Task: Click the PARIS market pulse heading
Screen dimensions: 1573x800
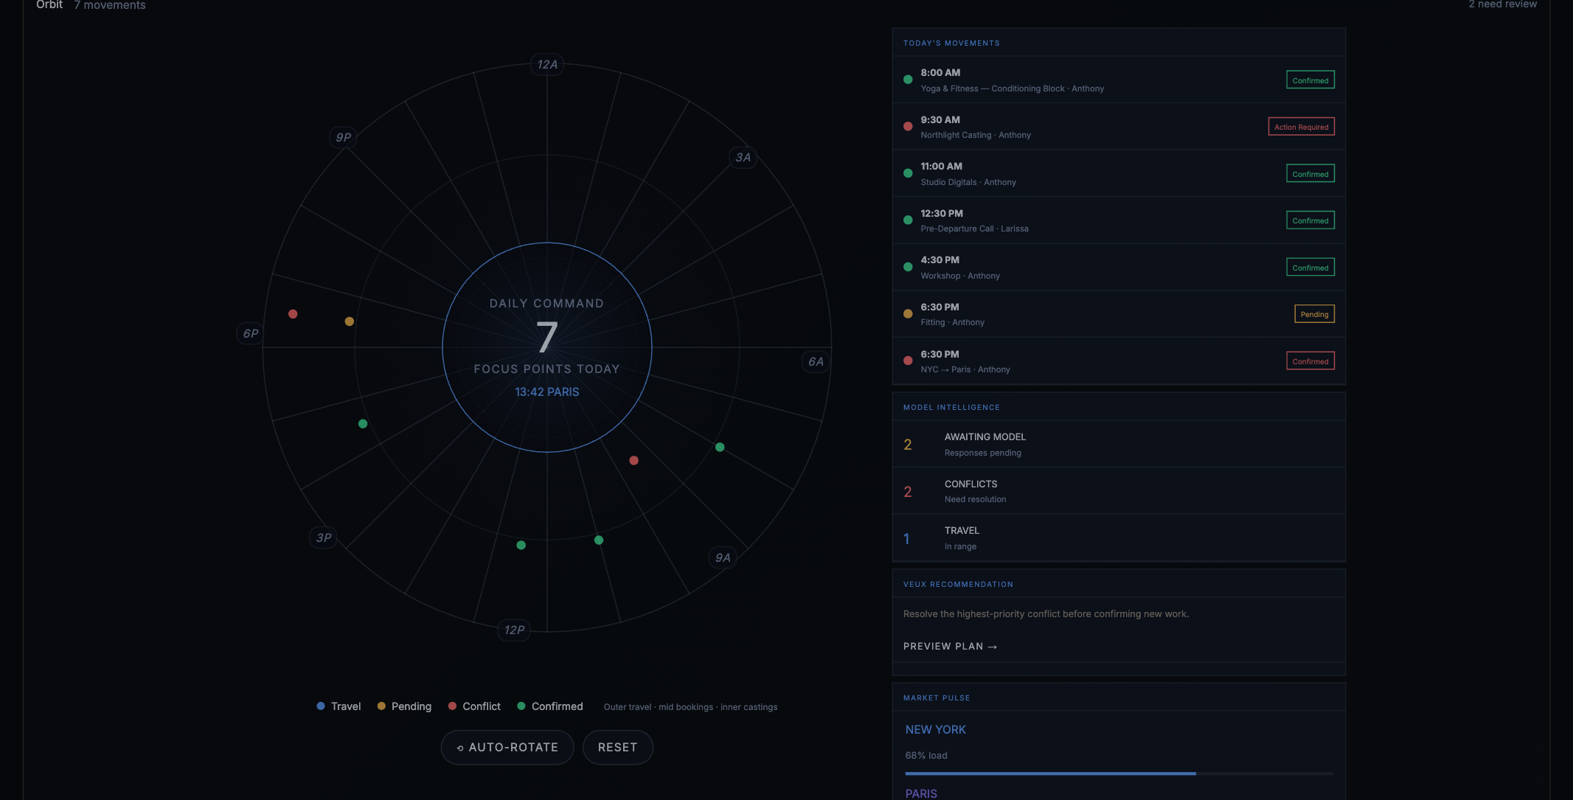Action: (x=921, y=793)
